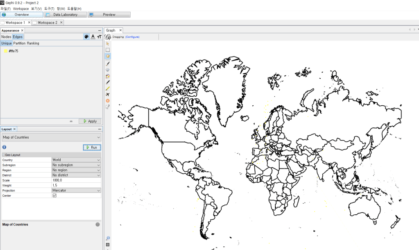419x250 pixels.
Task: Switch Appearance to Nodes
Action: [6, 36]
